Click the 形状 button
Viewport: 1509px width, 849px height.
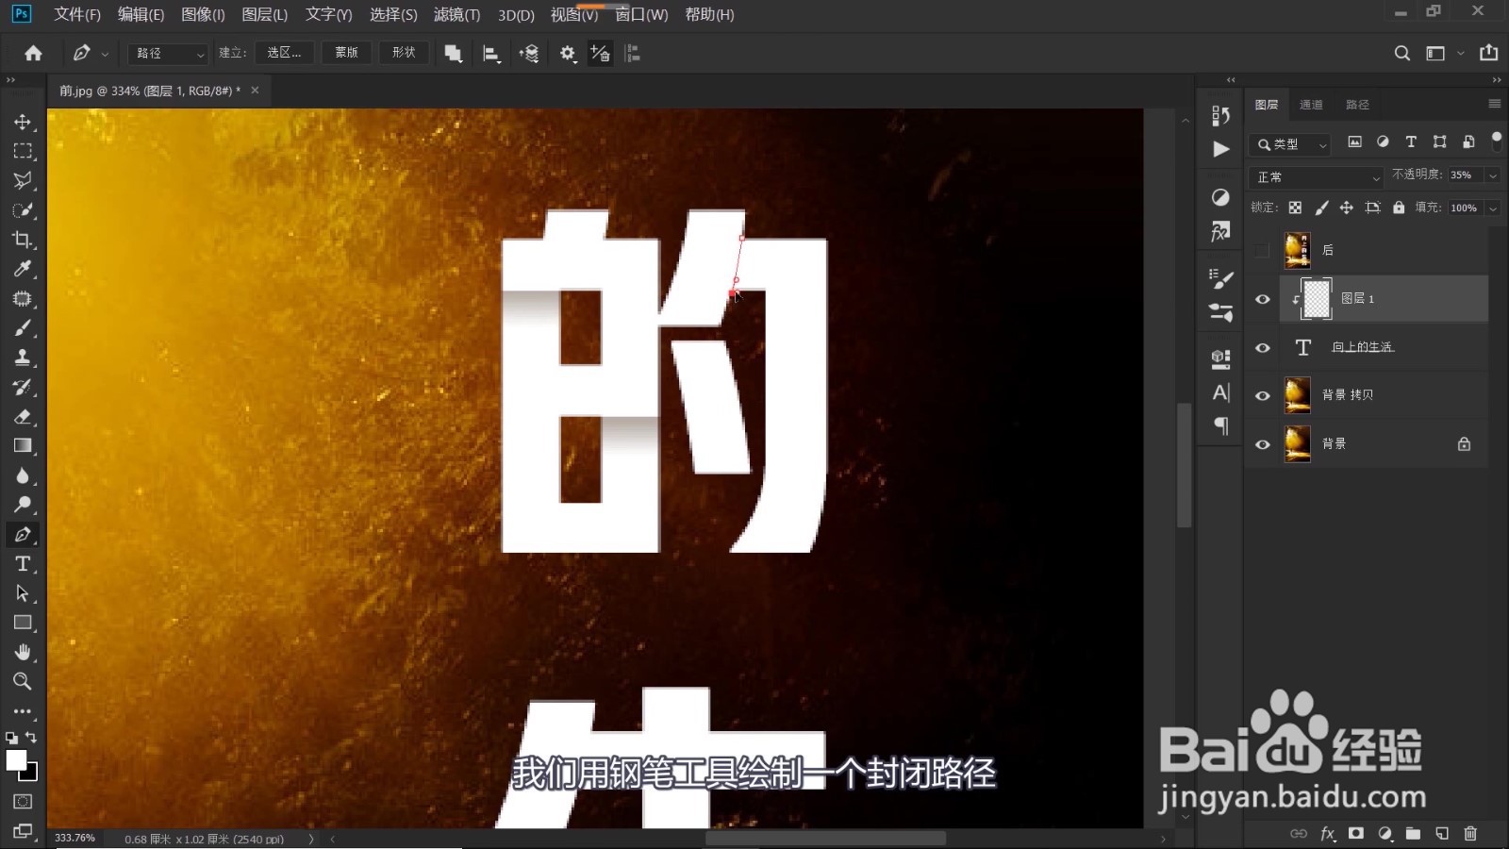404,53
